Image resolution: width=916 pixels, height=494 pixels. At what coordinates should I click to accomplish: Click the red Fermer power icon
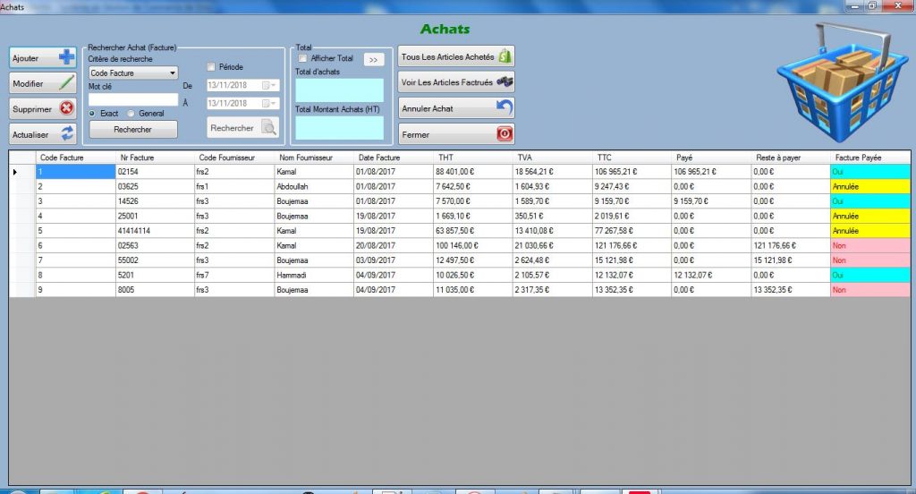point(505,134)
